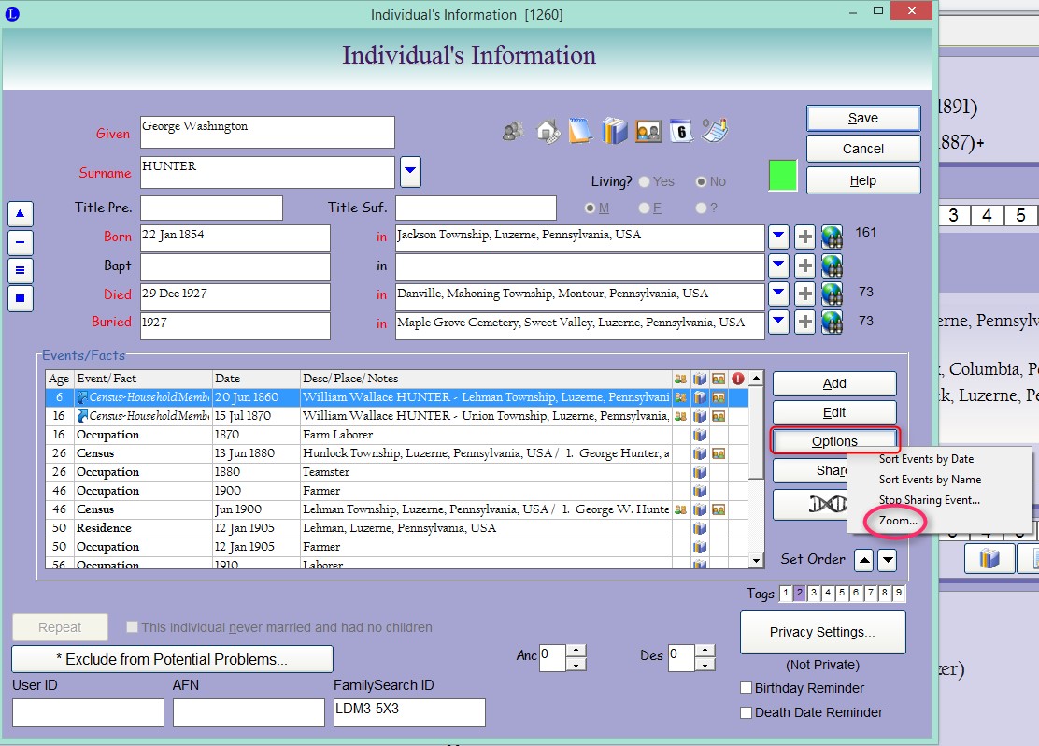This screenshot has height=746, width=1039.
Task: Toggle tag 2 in the Tags row
Action: click(x=800, y=594)
